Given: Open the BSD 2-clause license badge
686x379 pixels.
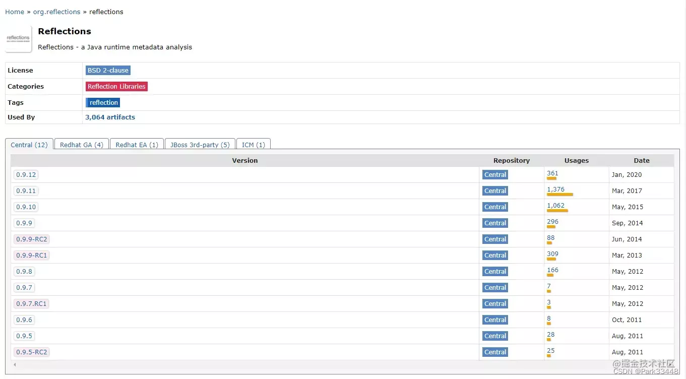Looking at the screenshot, I should click(108, 71).
